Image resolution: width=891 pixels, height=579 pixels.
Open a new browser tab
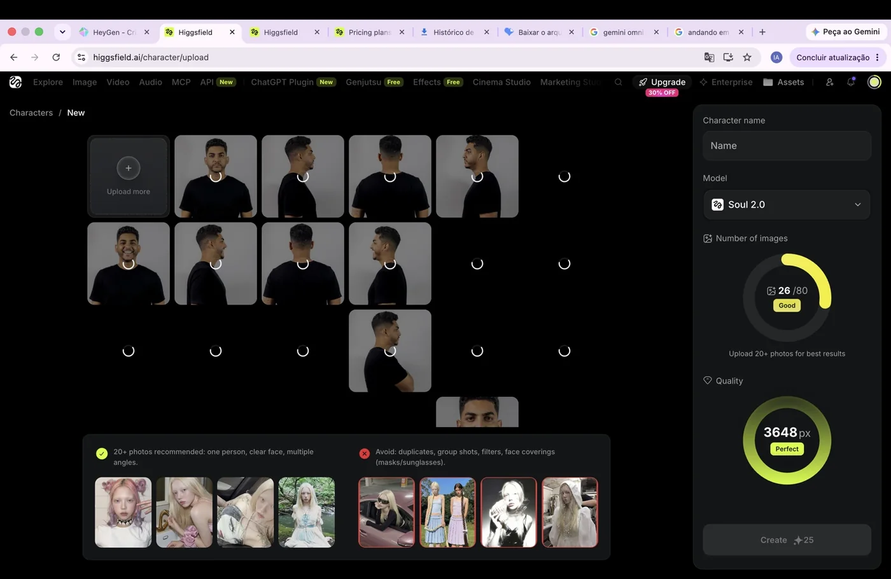point(762,32)
